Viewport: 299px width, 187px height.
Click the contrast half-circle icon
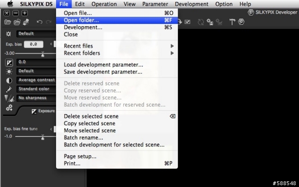[9, 80]
